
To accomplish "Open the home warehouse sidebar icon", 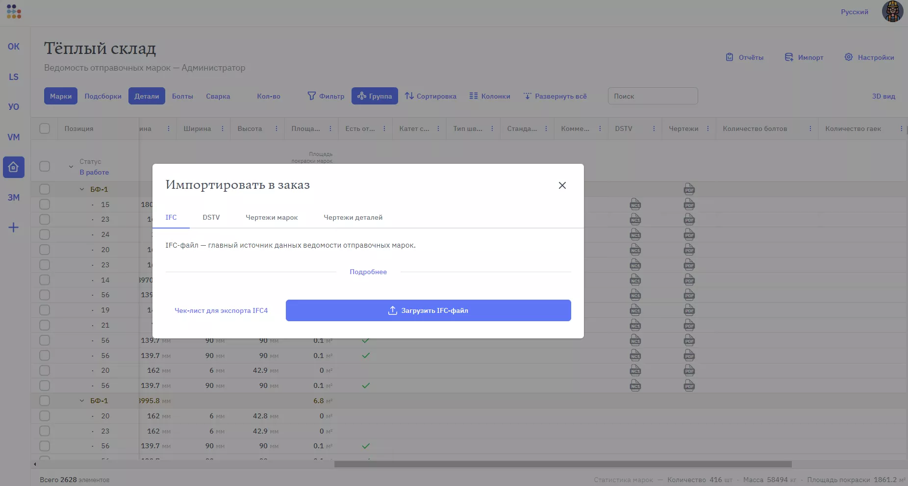I will [x=13, y=167].
